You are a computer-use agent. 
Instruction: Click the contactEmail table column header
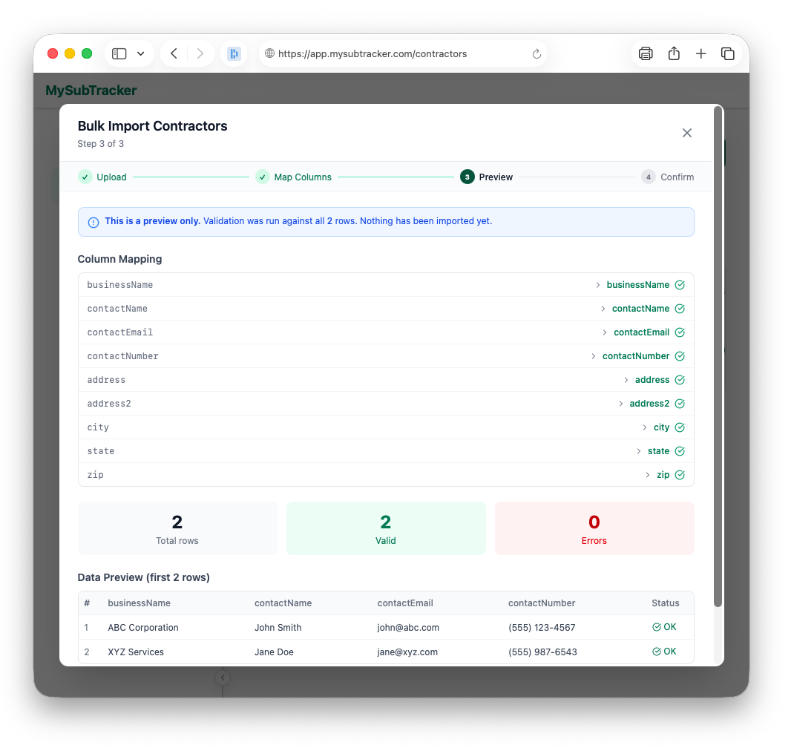pos(405,603)
